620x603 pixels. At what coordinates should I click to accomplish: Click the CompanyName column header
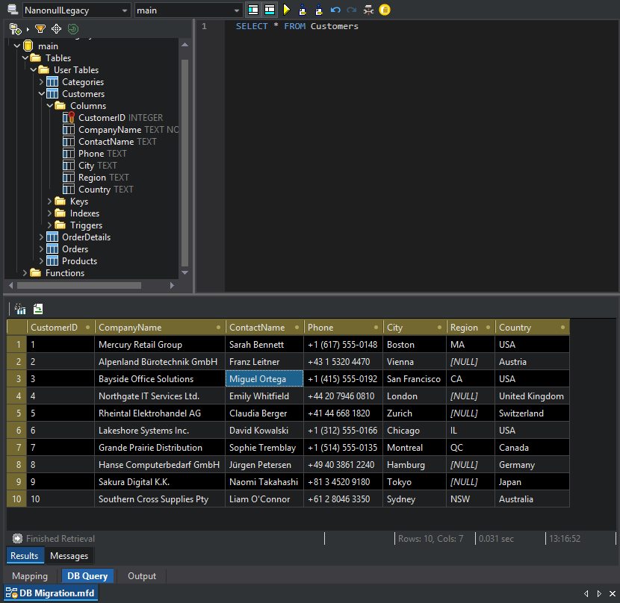pyautogui.click(x=160, y=327)
